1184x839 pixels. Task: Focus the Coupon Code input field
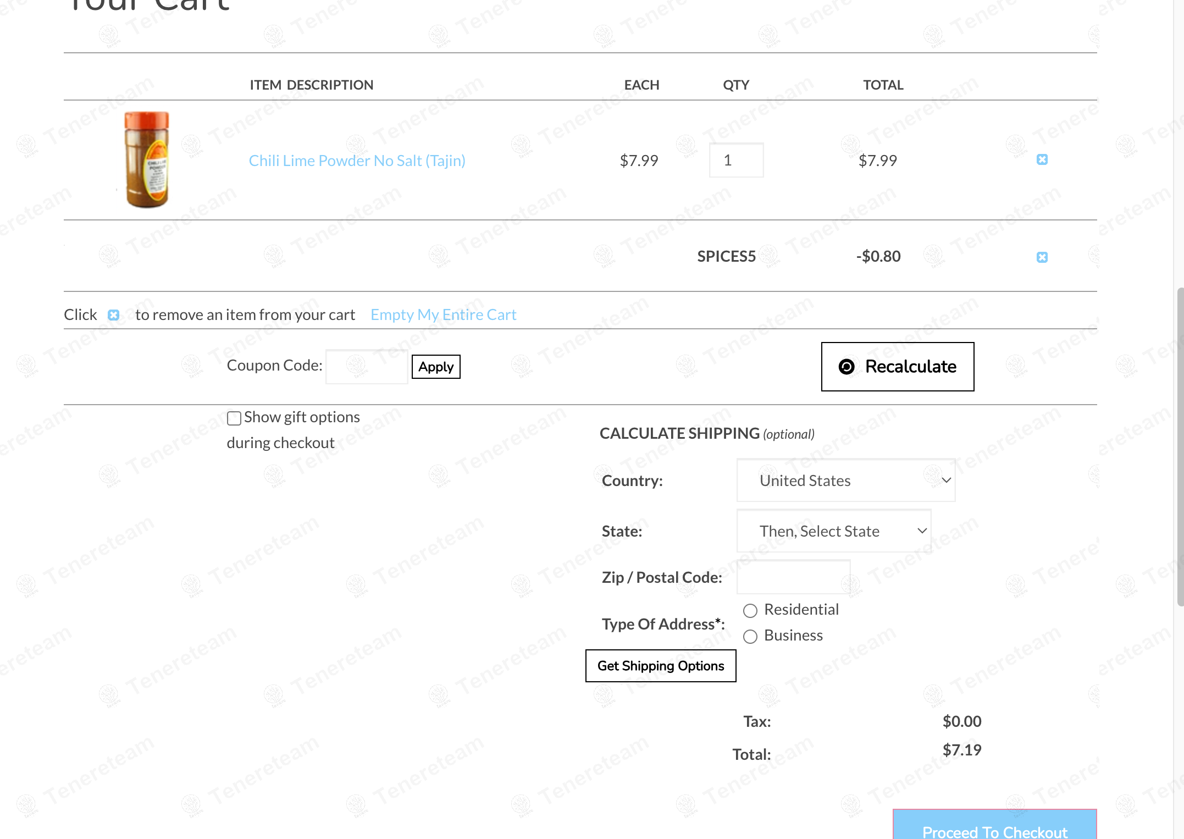(x=366, y=366)
